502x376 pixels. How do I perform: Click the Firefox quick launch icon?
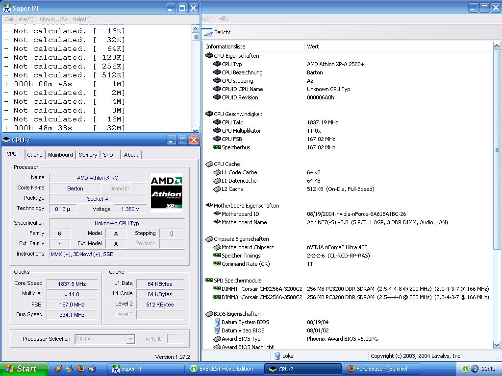click(x=81, y=368)
